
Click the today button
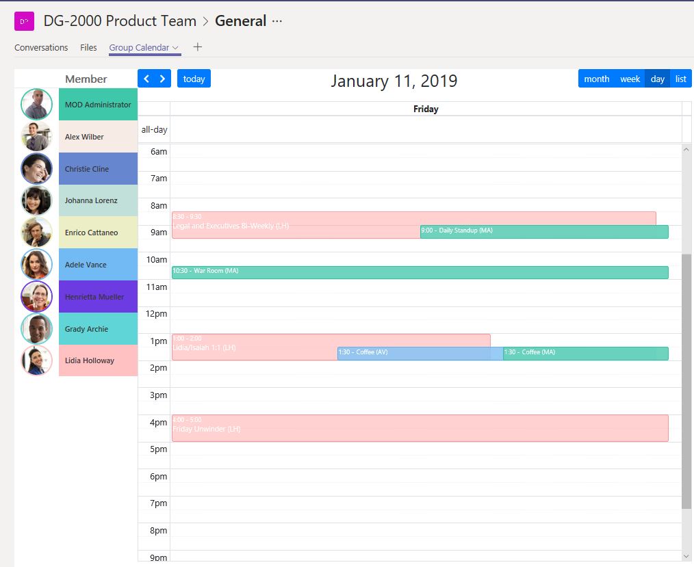[x=194, y=78]
